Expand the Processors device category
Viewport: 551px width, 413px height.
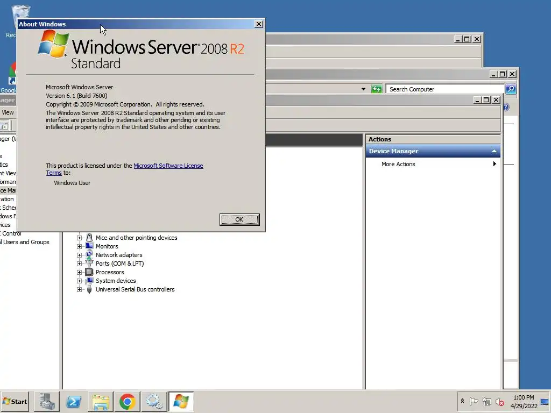pos(80,272)
